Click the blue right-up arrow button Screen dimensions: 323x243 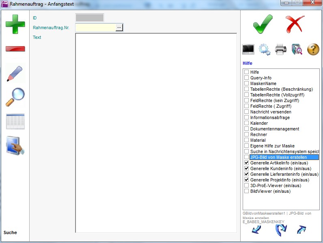(x=301, y=230)
